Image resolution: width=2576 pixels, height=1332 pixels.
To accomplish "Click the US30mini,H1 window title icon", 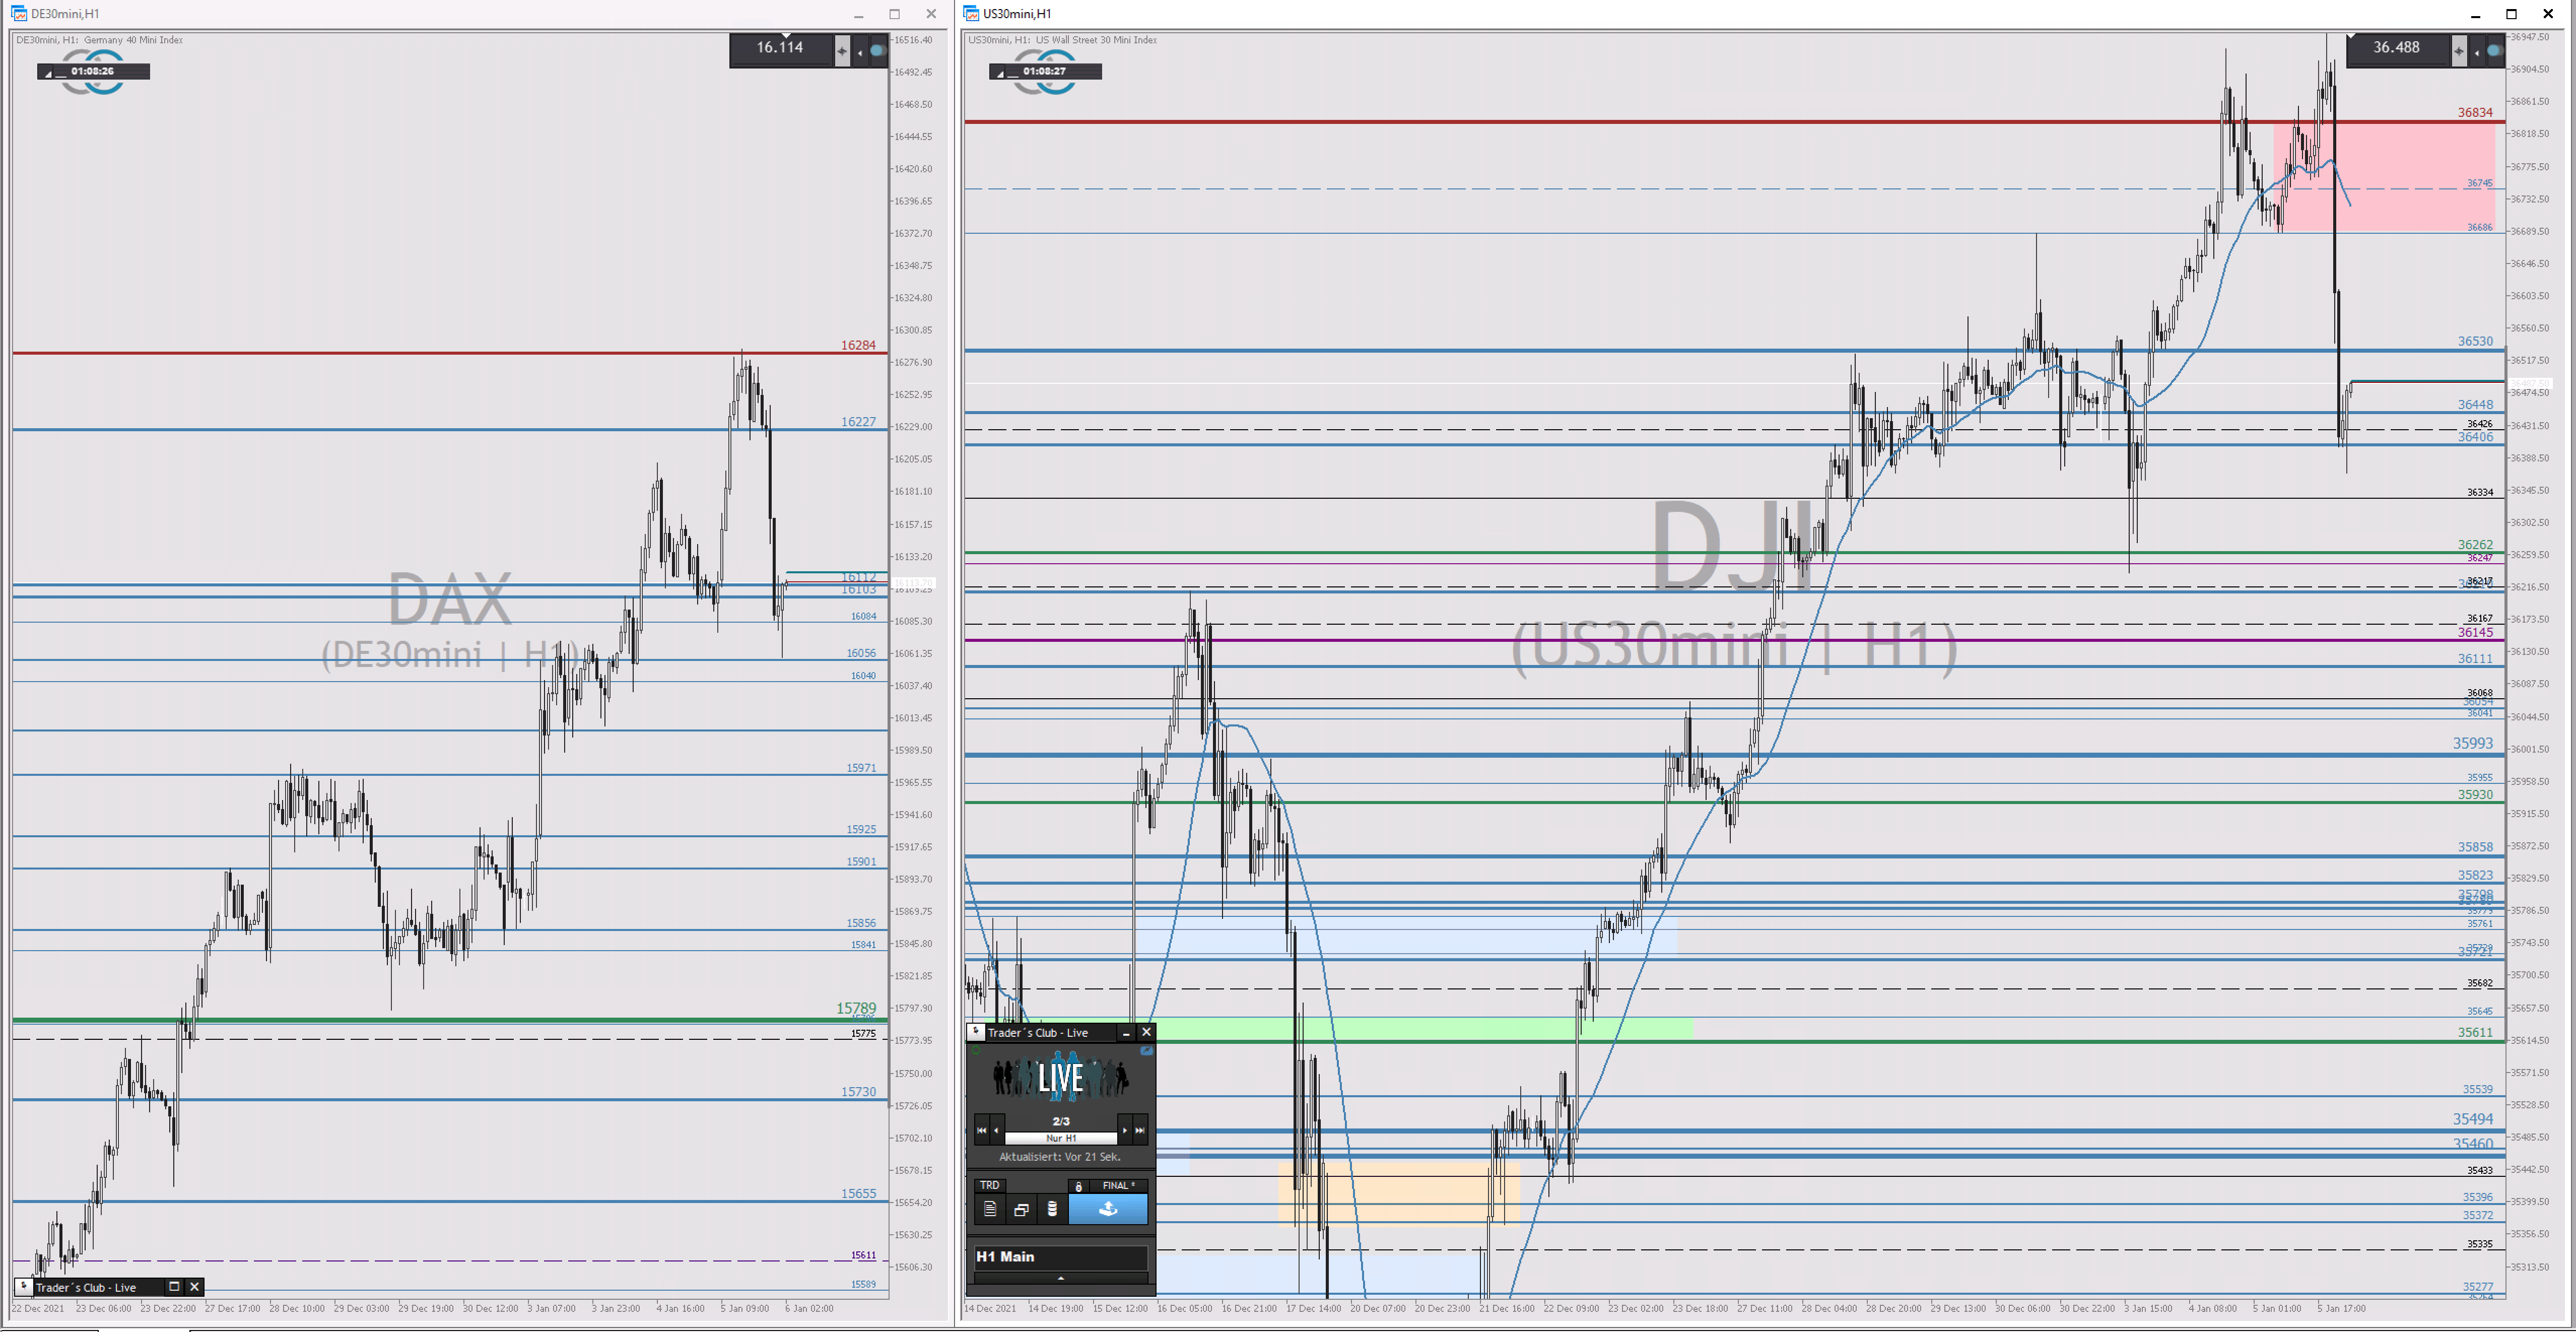I will coord(971,13).
